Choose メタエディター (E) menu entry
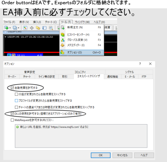Screen dimensions: 167x162 coord(76,45)
